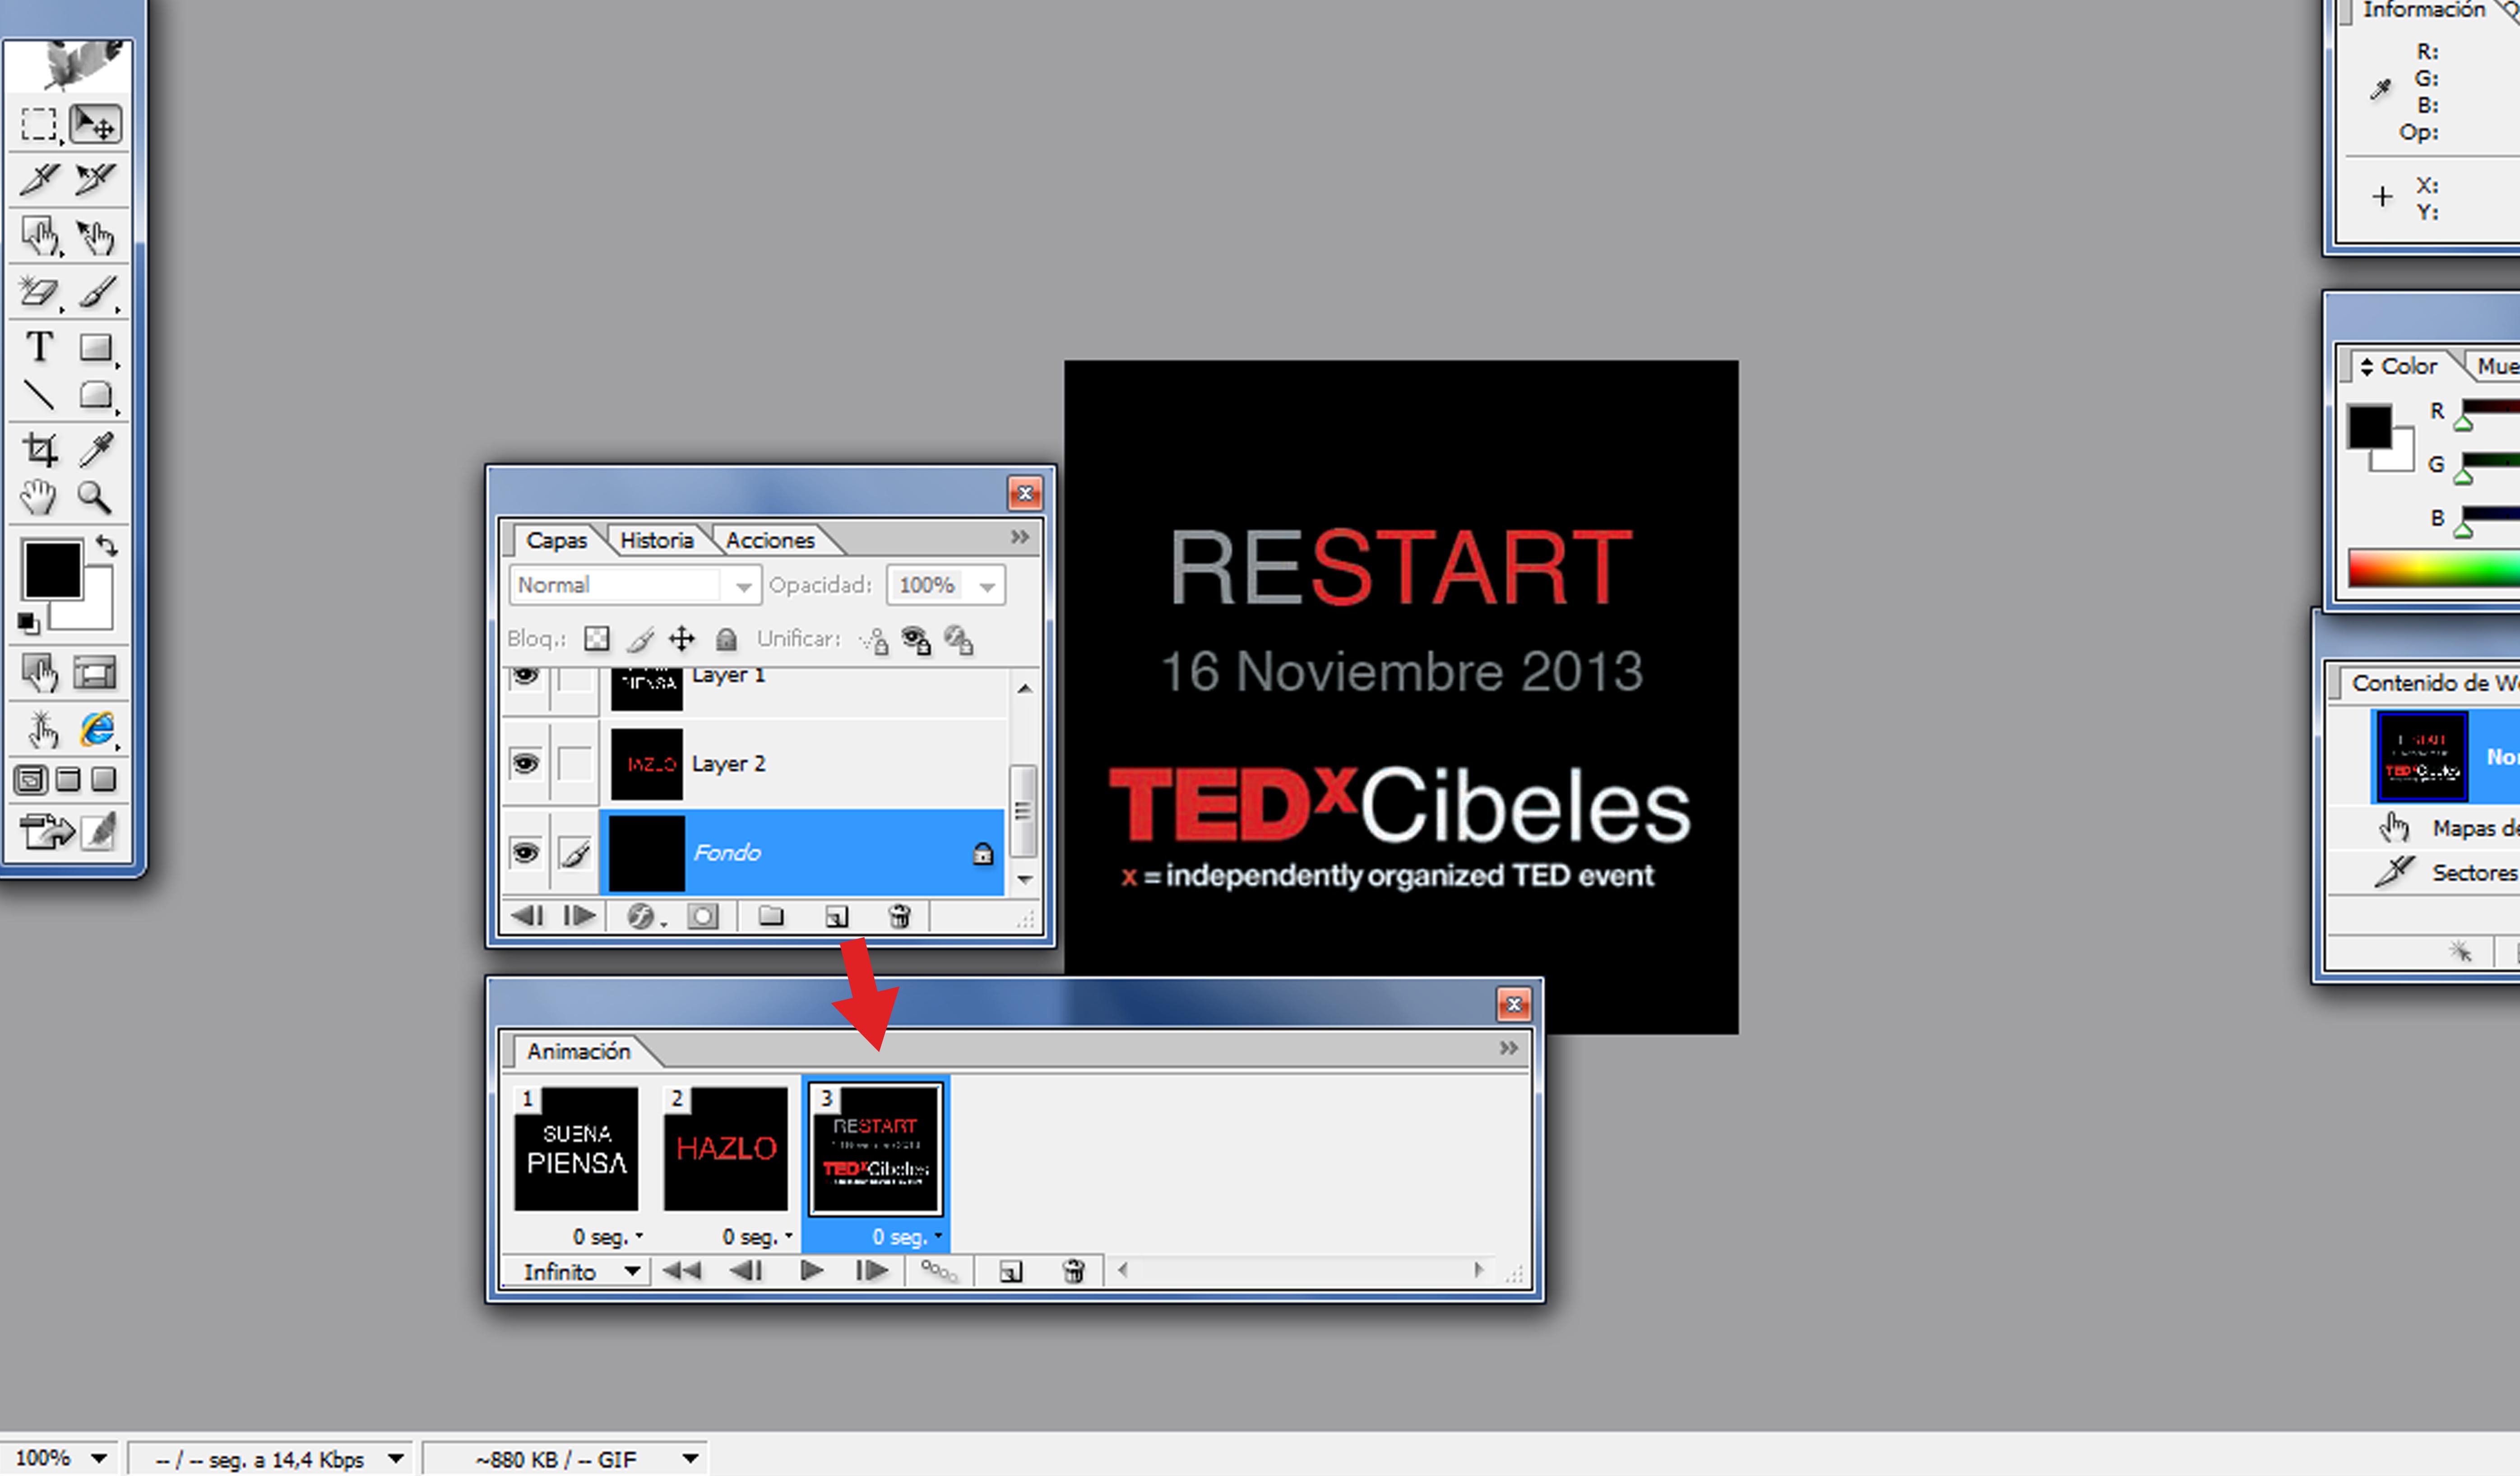Image resolution: width=2520 pixels, height=1476 pixels.
Task: Select the Crop tool
Action: [x=40, y=450]
